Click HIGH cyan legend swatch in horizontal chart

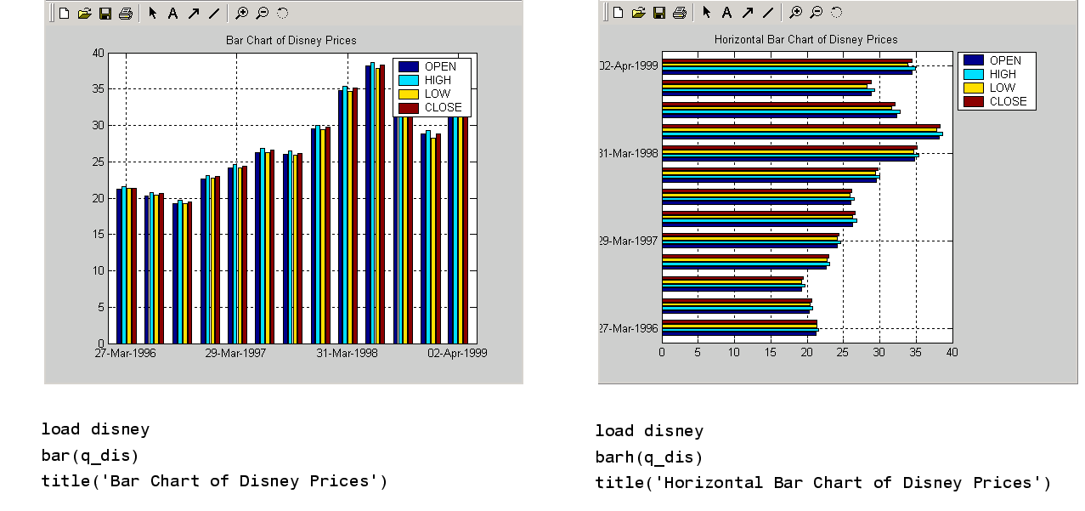pyautogui.click(x=974, y=74)
